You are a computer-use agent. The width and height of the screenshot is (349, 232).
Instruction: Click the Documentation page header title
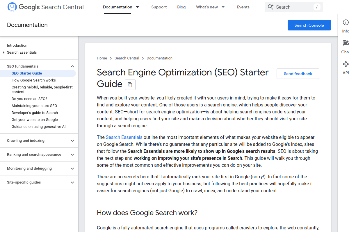pos(27,25)
